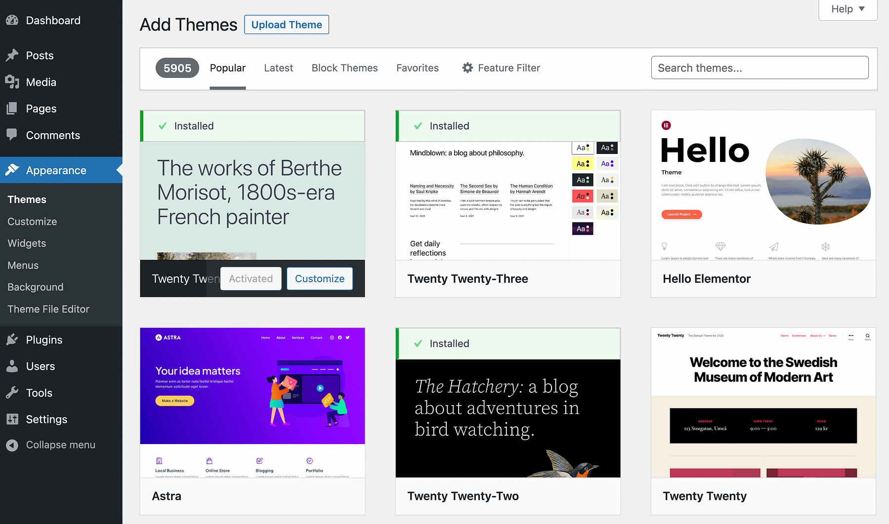
Task: Expand the Help dropdown
Action: [847, 9]
